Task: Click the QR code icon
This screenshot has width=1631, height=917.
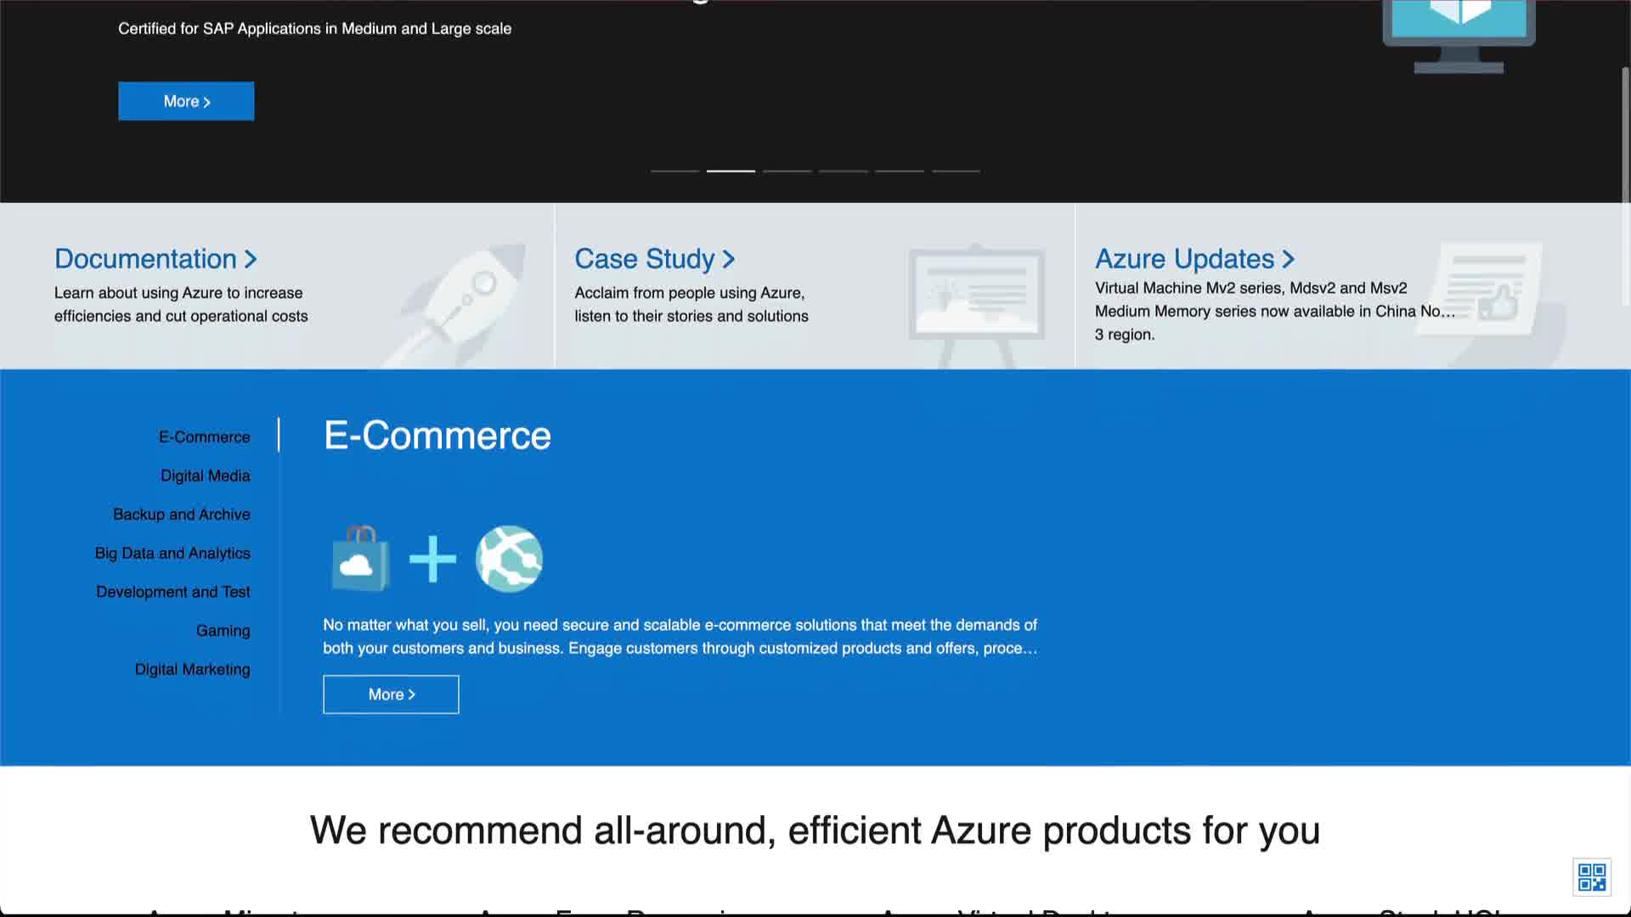Action: pyautogui.click(x=1591, y=877)
